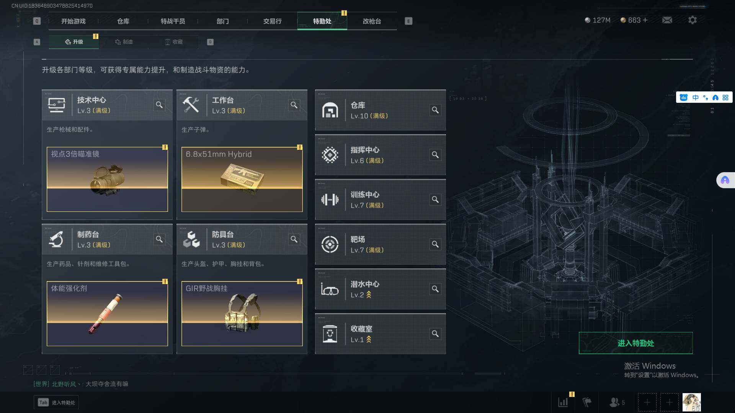Viewport: 735px width, 413px height.
Task: Open the 交易行 tab
Action: click(x=272, y=21)
